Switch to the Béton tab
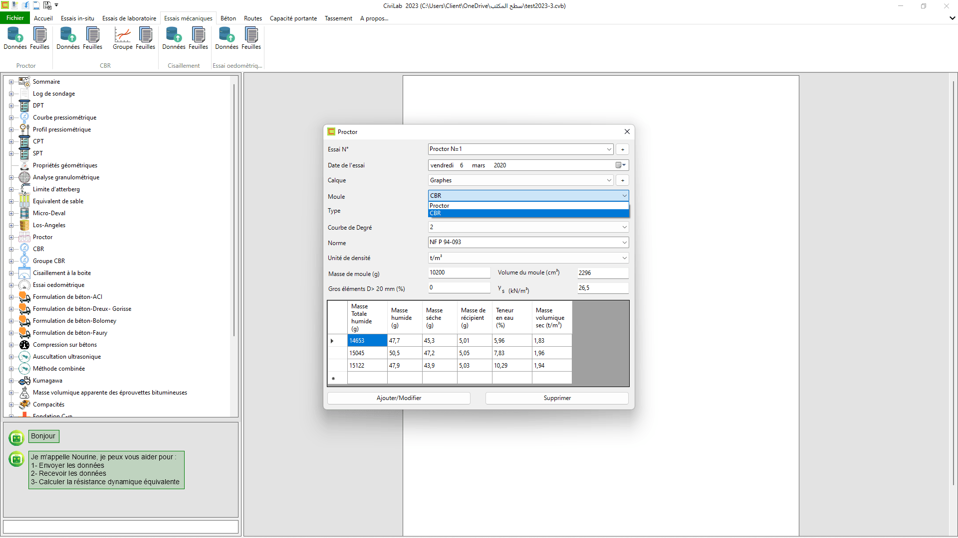The image size is (958, 538). tap(228, 18)
